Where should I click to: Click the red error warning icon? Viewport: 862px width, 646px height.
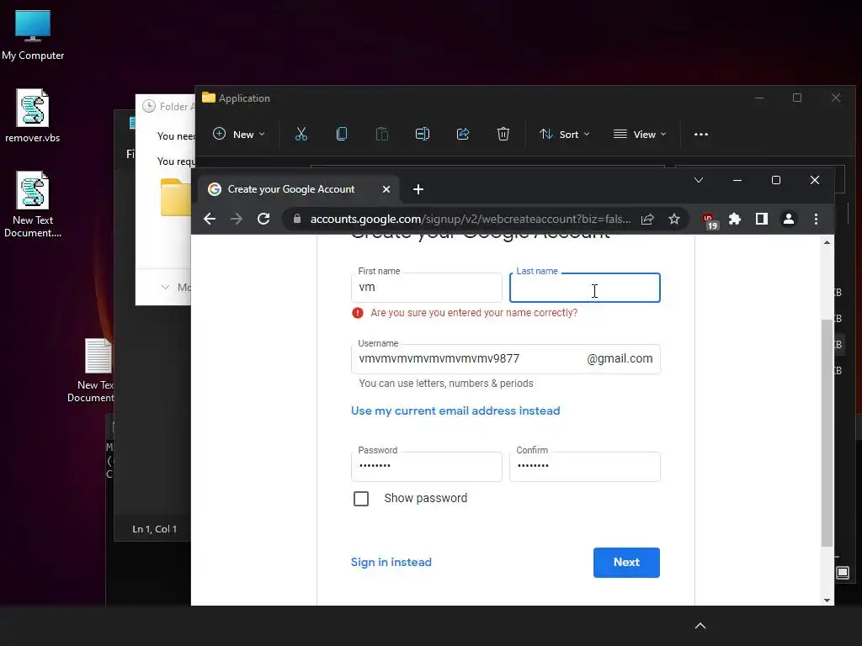click(358, 313)
